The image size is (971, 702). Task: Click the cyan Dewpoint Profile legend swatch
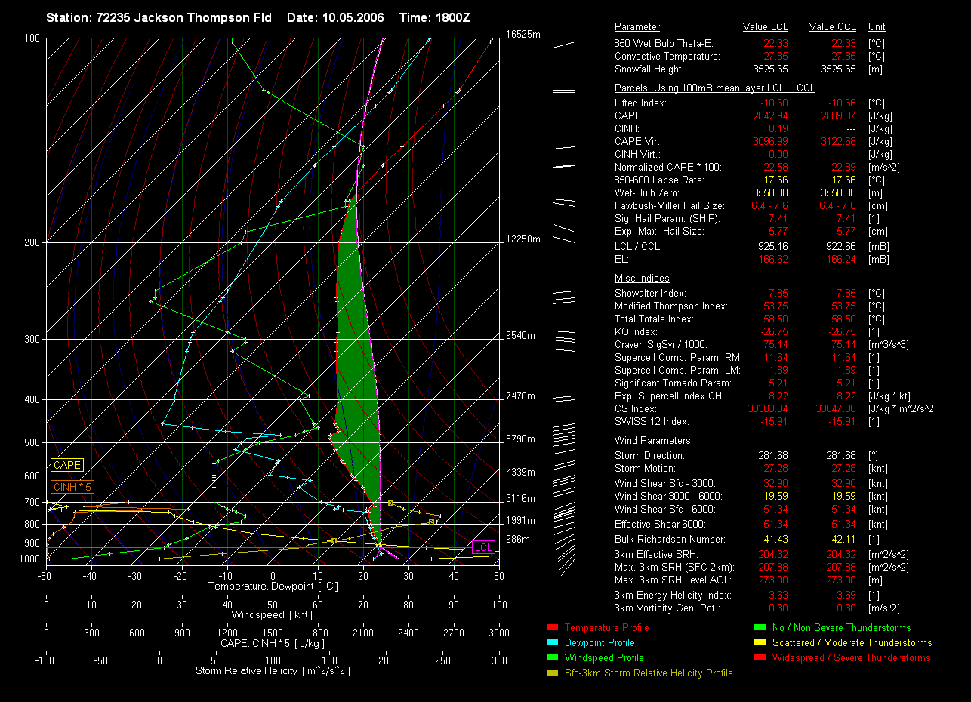[551, 643]
